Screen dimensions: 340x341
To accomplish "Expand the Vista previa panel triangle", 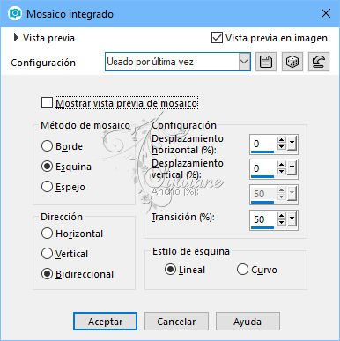I will 16,38.
